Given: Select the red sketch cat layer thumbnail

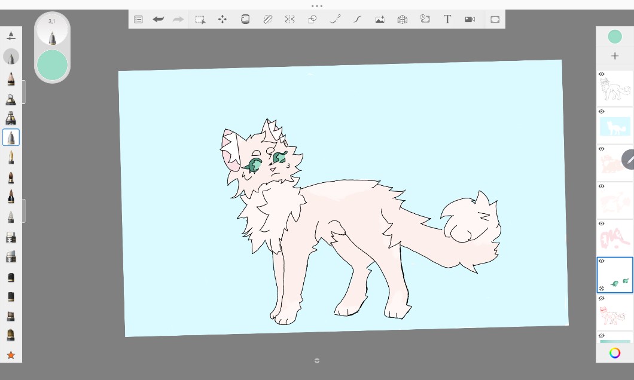Looking at the screenshot, I should point(615,314).
